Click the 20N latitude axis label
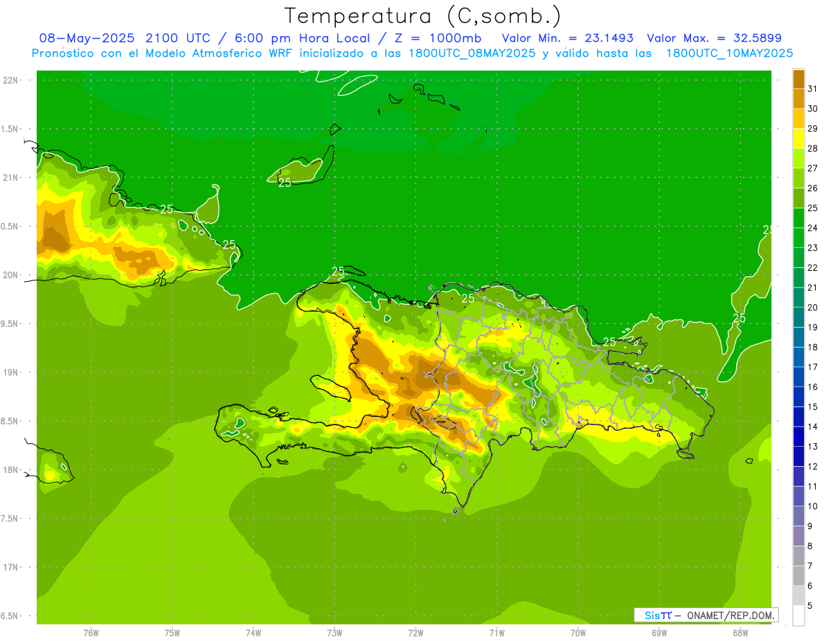Image resolution: width=831 pixels, height=642 pixels. (10, 275)
